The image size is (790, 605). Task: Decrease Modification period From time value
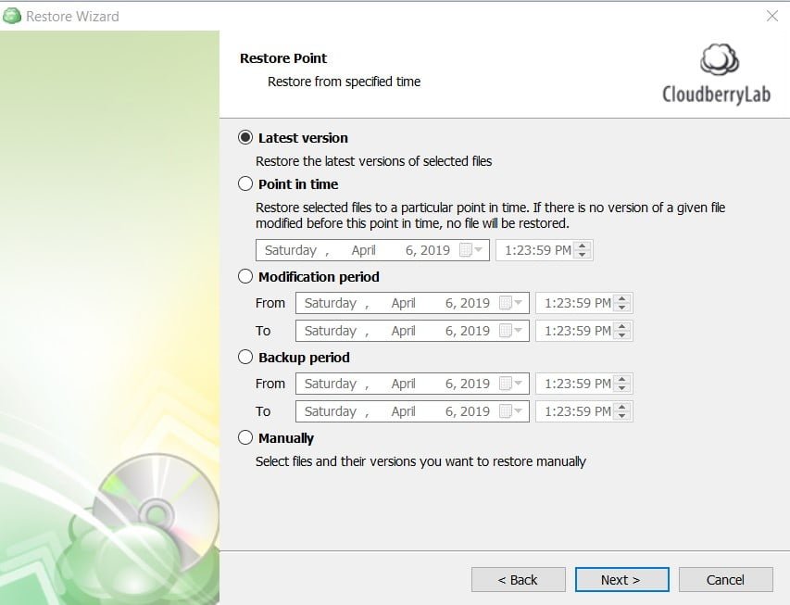[622, 308]
